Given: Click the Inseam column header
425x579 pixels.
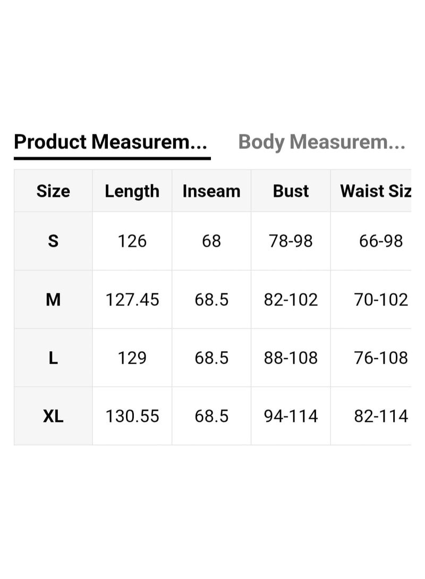Looking at the screenshot, I should [211, 191].
